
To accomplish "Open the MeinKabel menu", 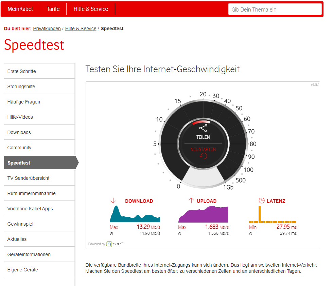I will (x=20, y=9).
